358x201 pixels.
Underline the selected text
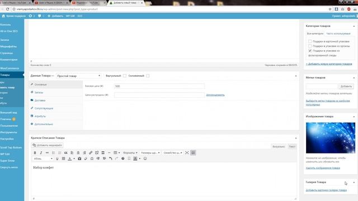click(x=57, y=159)
